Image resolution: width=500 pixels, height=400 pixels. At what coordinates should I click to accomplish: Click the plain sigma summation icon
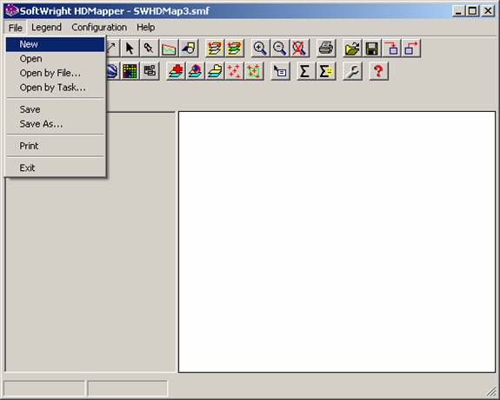point(305,71)
